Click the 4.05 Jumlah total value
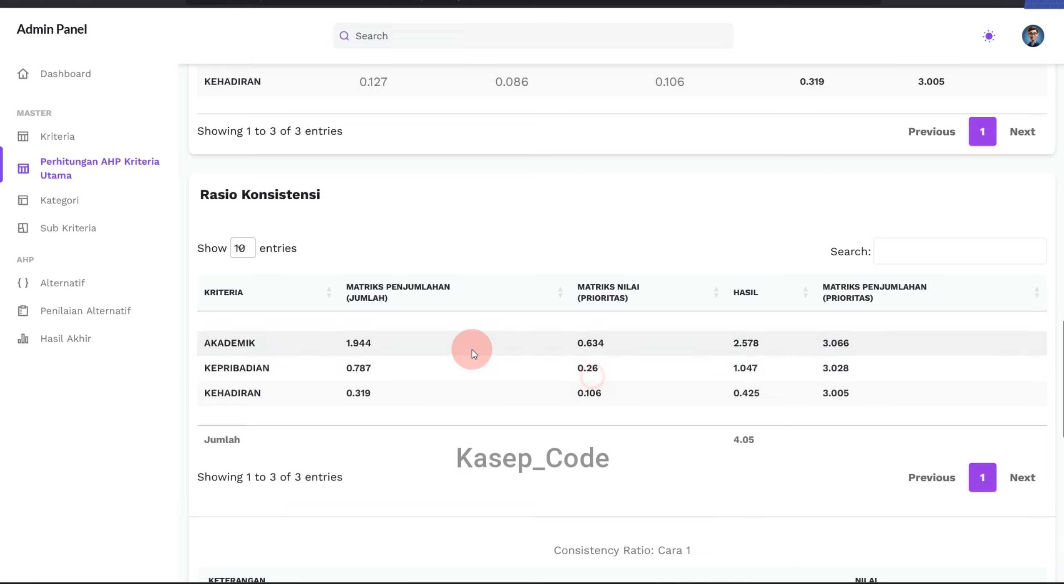This screenshot has height=584, width=1064. 743,440
